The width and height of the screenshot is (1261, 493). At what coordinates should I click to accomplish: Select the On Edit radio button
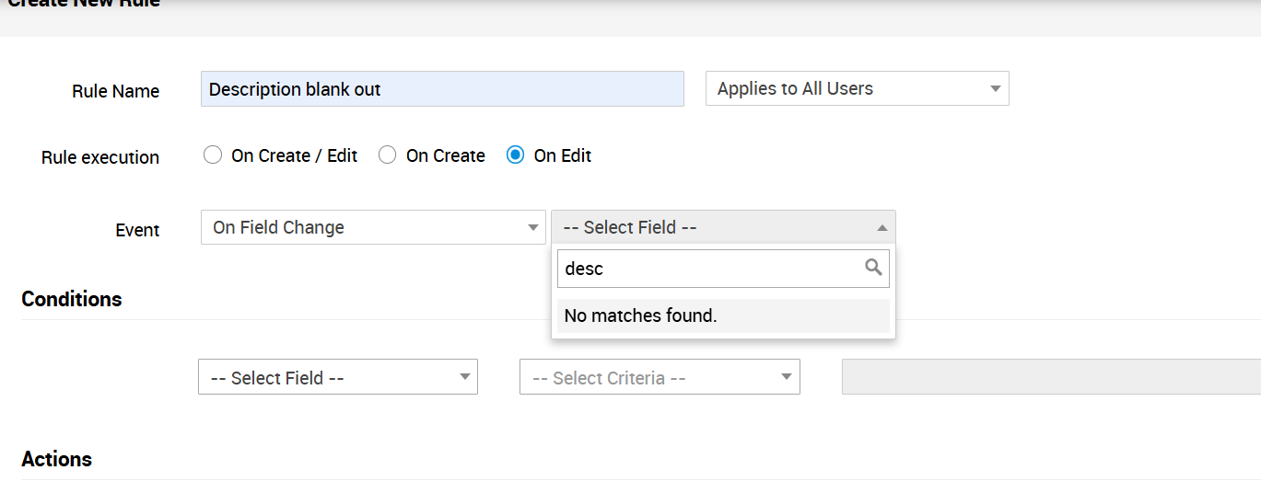(x=515, y=155)
